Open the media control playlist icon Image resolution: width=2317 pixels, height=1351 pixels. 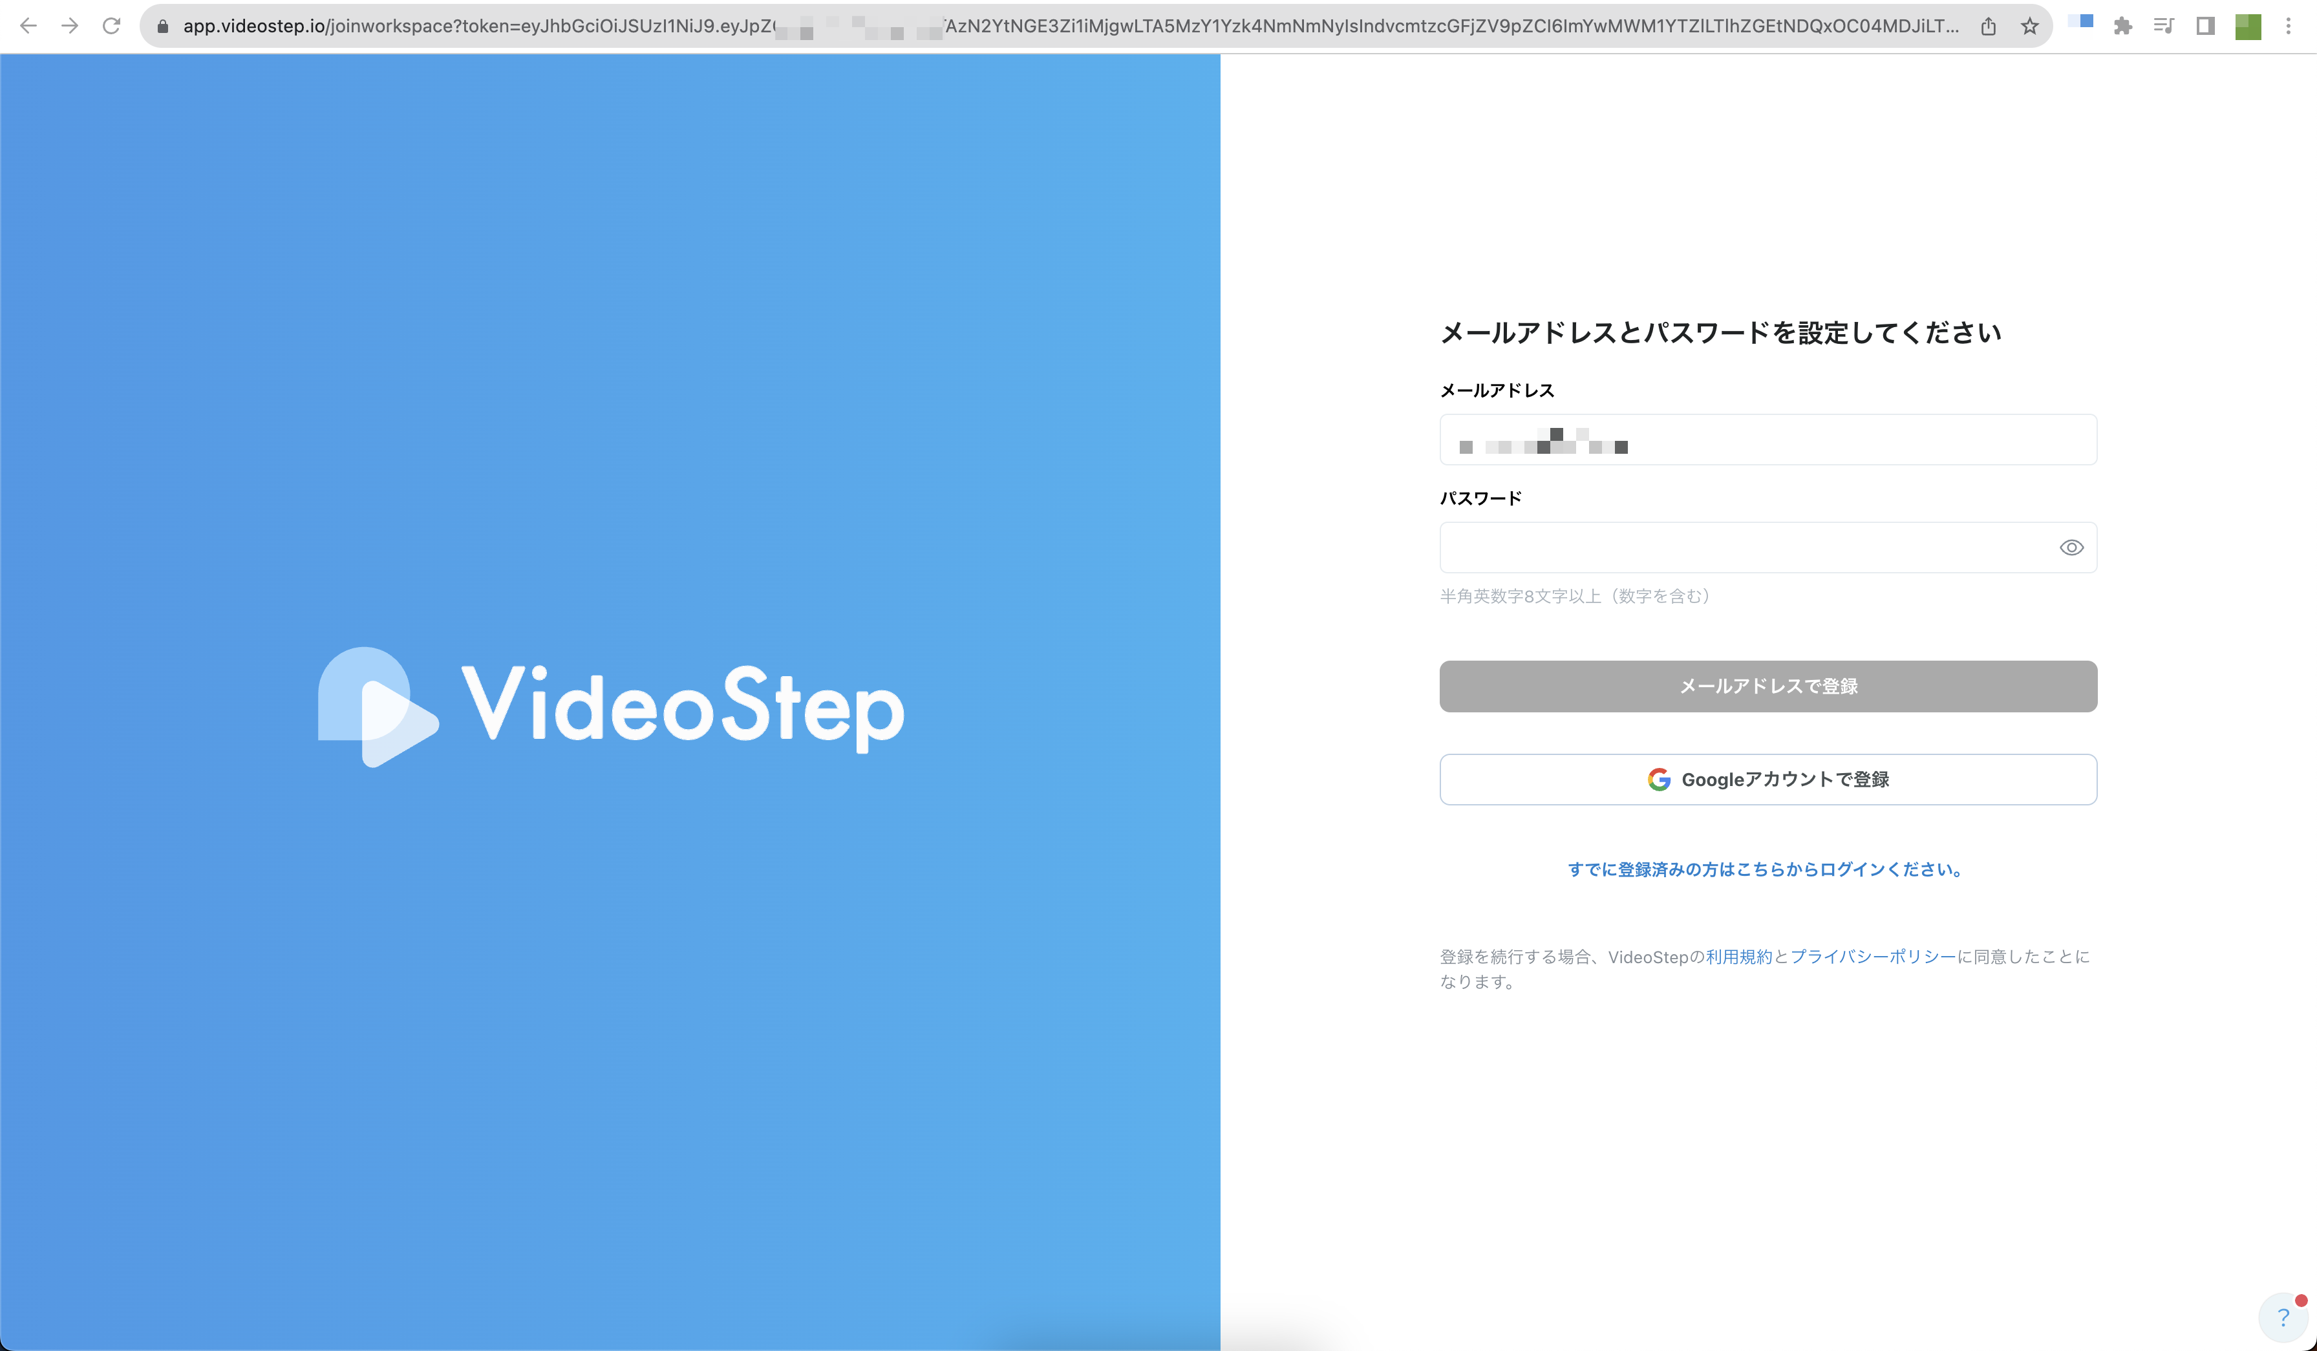click(2163, 27)
